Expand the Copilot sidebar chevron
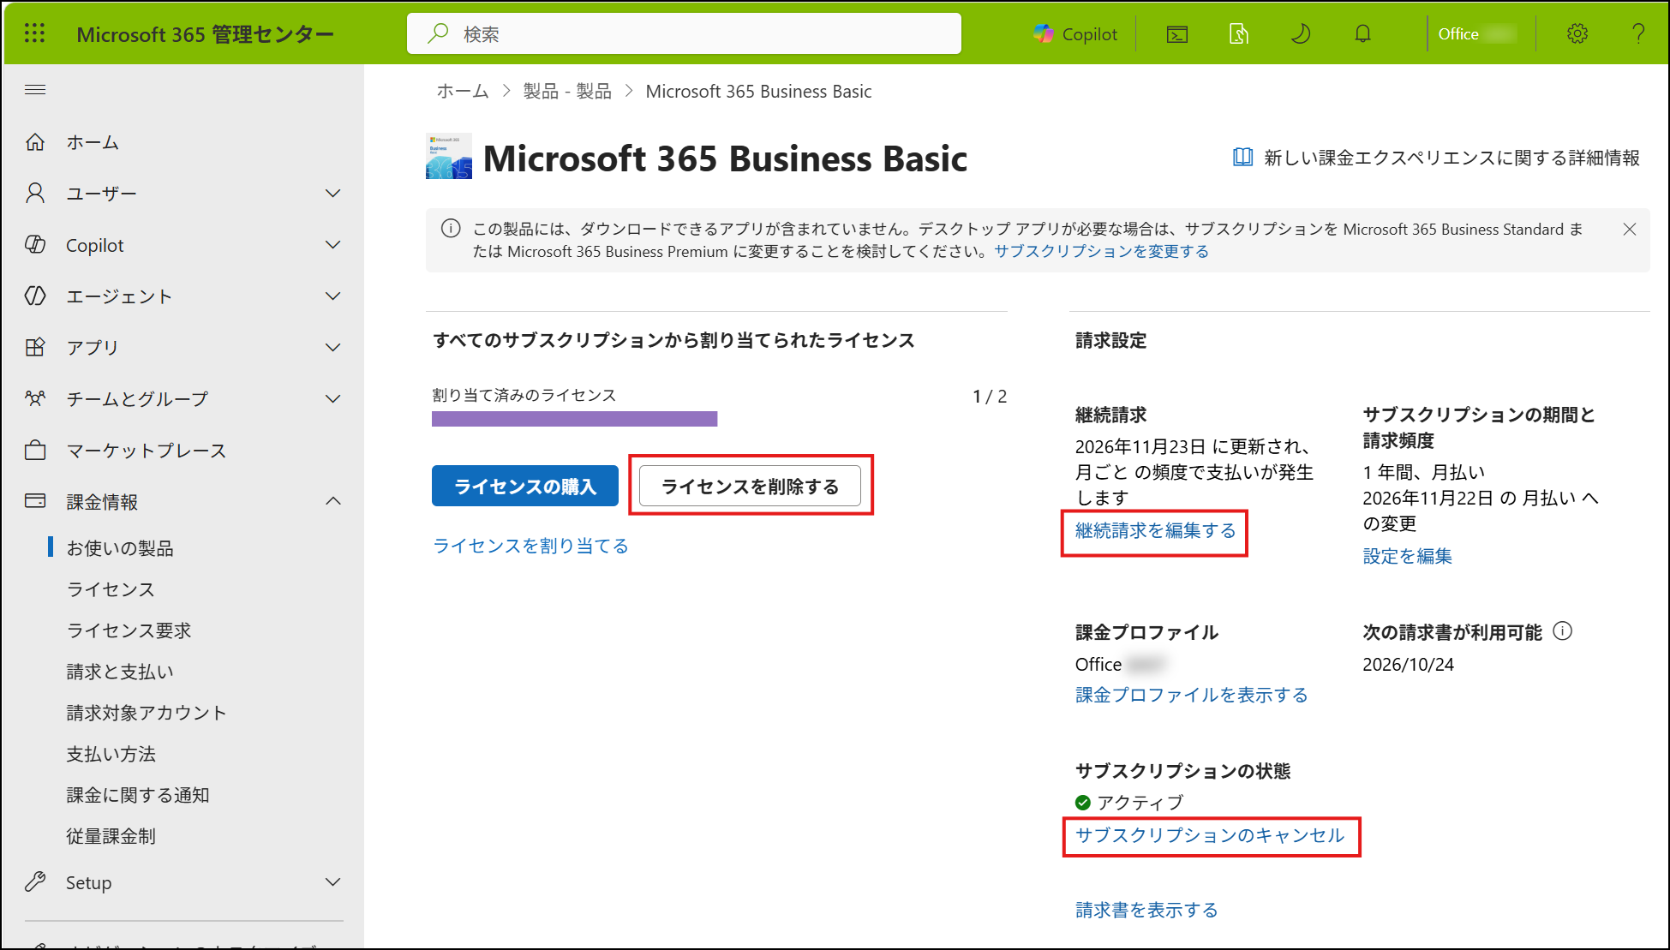 coord(333,245)
